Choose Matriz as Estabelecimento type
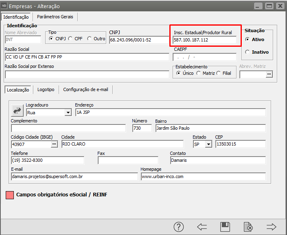The image size is (287, 235). point(198,73)
